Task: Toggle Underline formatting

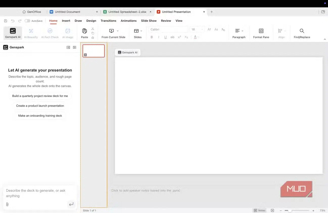Action: pos(166,37)
